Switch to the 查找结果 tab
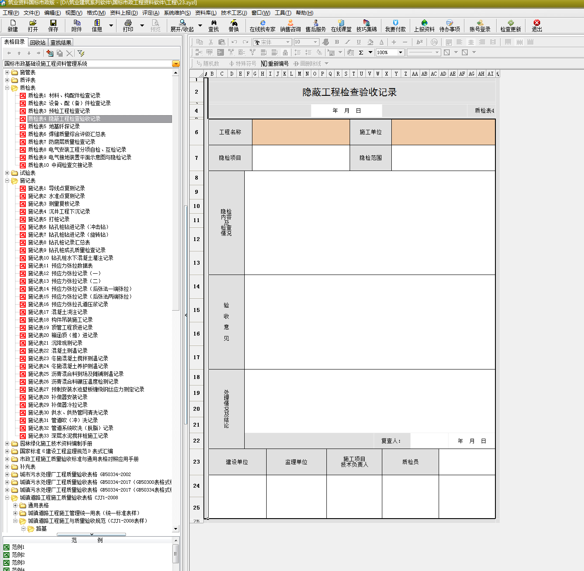The width and height of the screenshot is (584, 571). 61,43
